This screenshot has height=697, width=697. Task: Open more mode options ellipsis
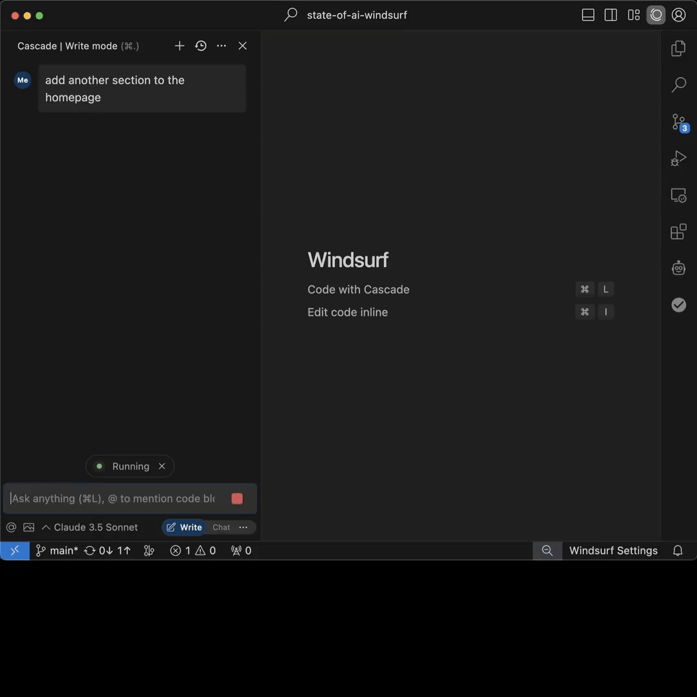243,527
